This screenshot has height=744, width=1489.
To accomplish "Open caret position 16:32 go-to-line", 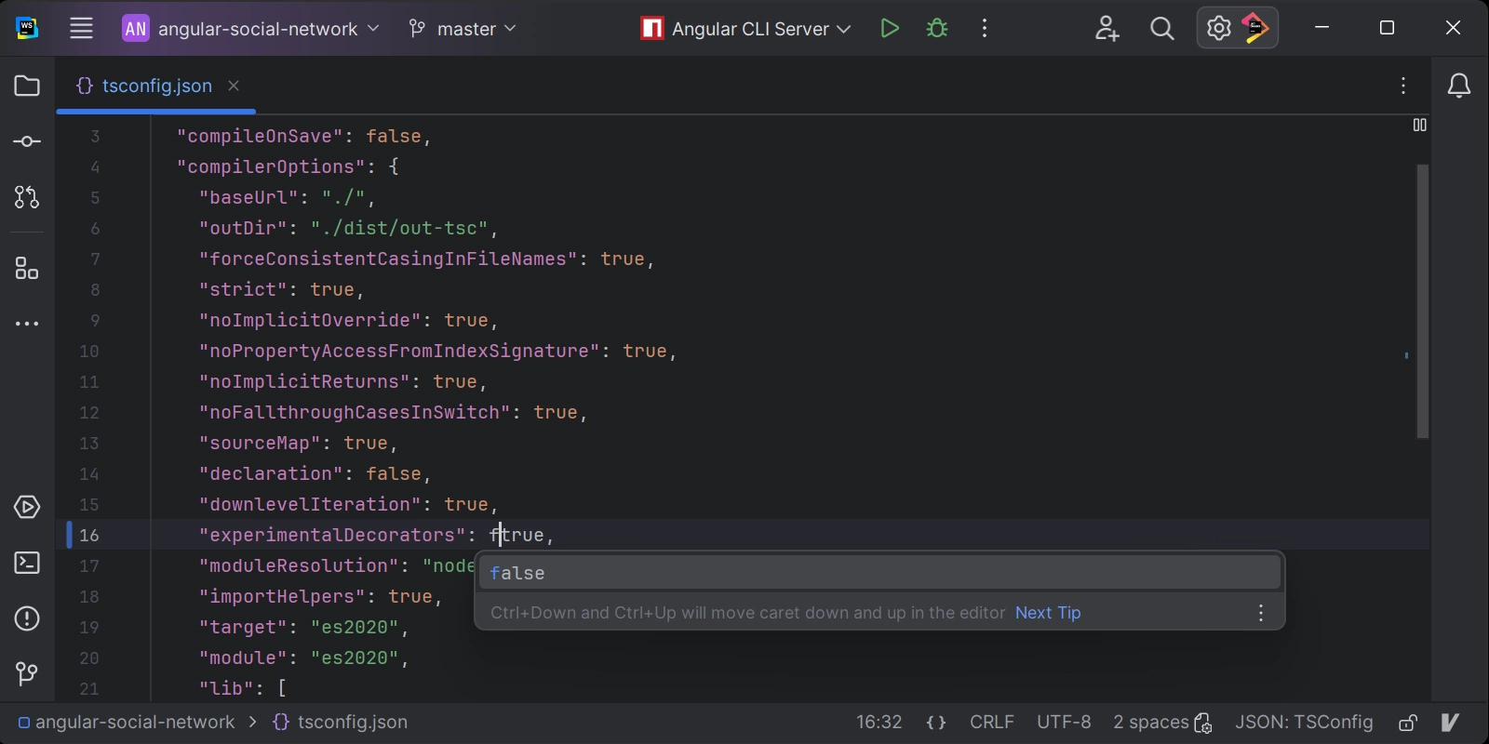I will click(x=879, y=722).
